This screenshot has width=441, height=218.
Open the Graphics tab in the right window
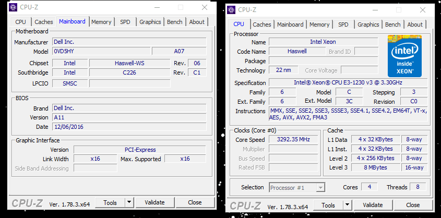coord(368,25)
